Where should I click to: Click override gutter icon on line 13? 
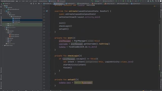(x=47, y=11)
